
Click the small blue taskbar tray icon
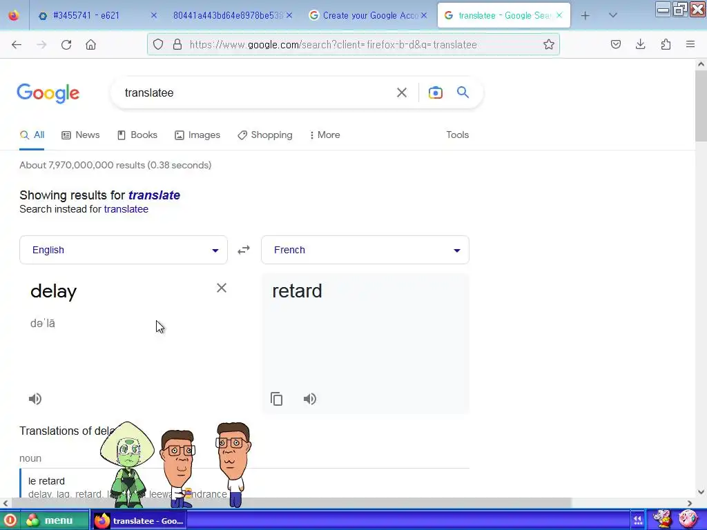tap(637, 520)
